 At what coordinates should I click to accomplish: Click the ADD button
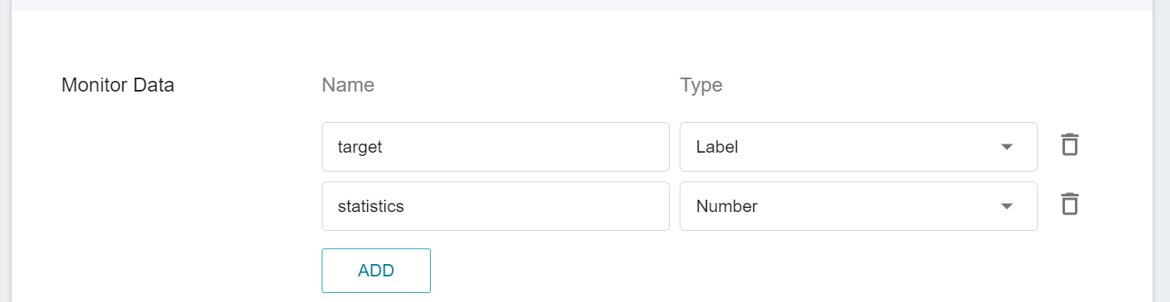click(x=376, y=271)
